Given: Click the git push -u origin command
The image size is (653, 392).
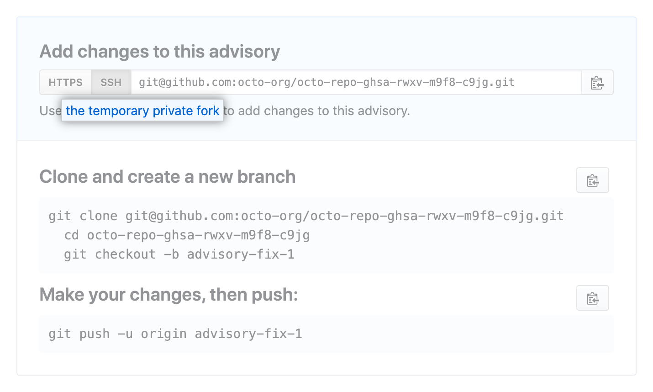Looking at the screenshot, I should point(175,334).
